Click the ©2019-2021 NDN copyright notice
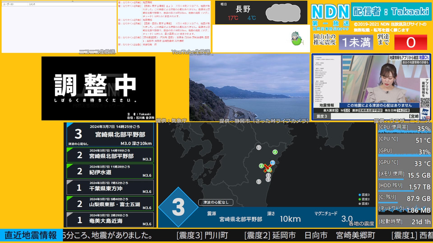The width and height of the screenshot is (433, 243). coord(390,27)
